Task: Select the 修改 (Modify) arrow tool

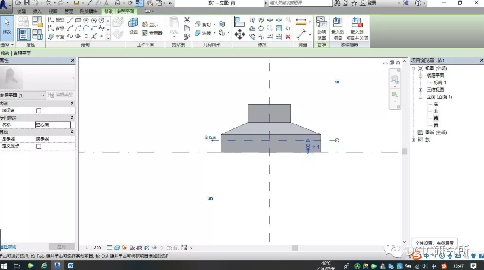Action: [x=7, y=28]
